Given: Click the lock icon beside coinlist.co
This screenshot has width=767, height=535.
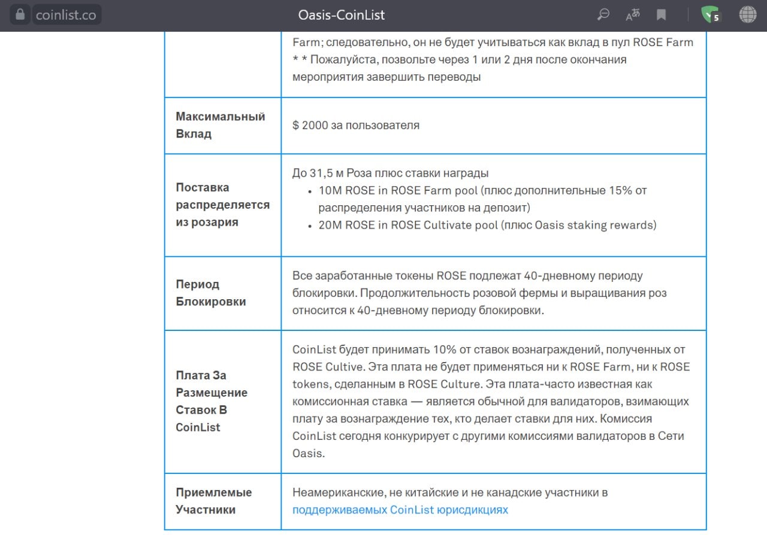Looking at the screenshot, I should pyautogui.click(x=20, y=15).
